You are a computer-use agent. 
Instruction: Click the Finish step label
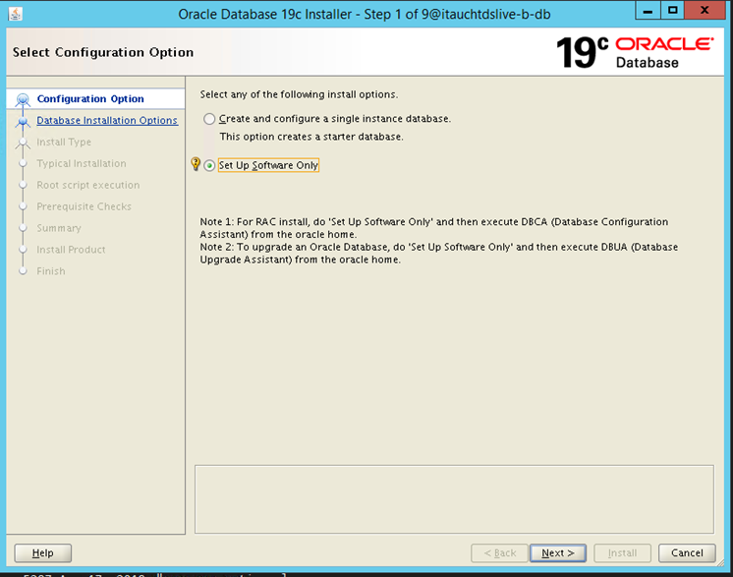tap(51, 270)
